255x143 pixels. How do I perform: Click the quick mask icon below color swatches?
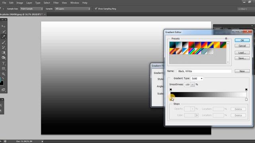[4, 90]
